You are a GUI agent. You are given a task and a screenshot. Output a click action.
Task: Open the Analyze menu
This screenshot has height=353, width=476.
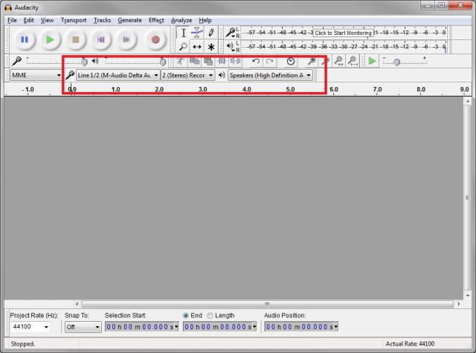181,20
